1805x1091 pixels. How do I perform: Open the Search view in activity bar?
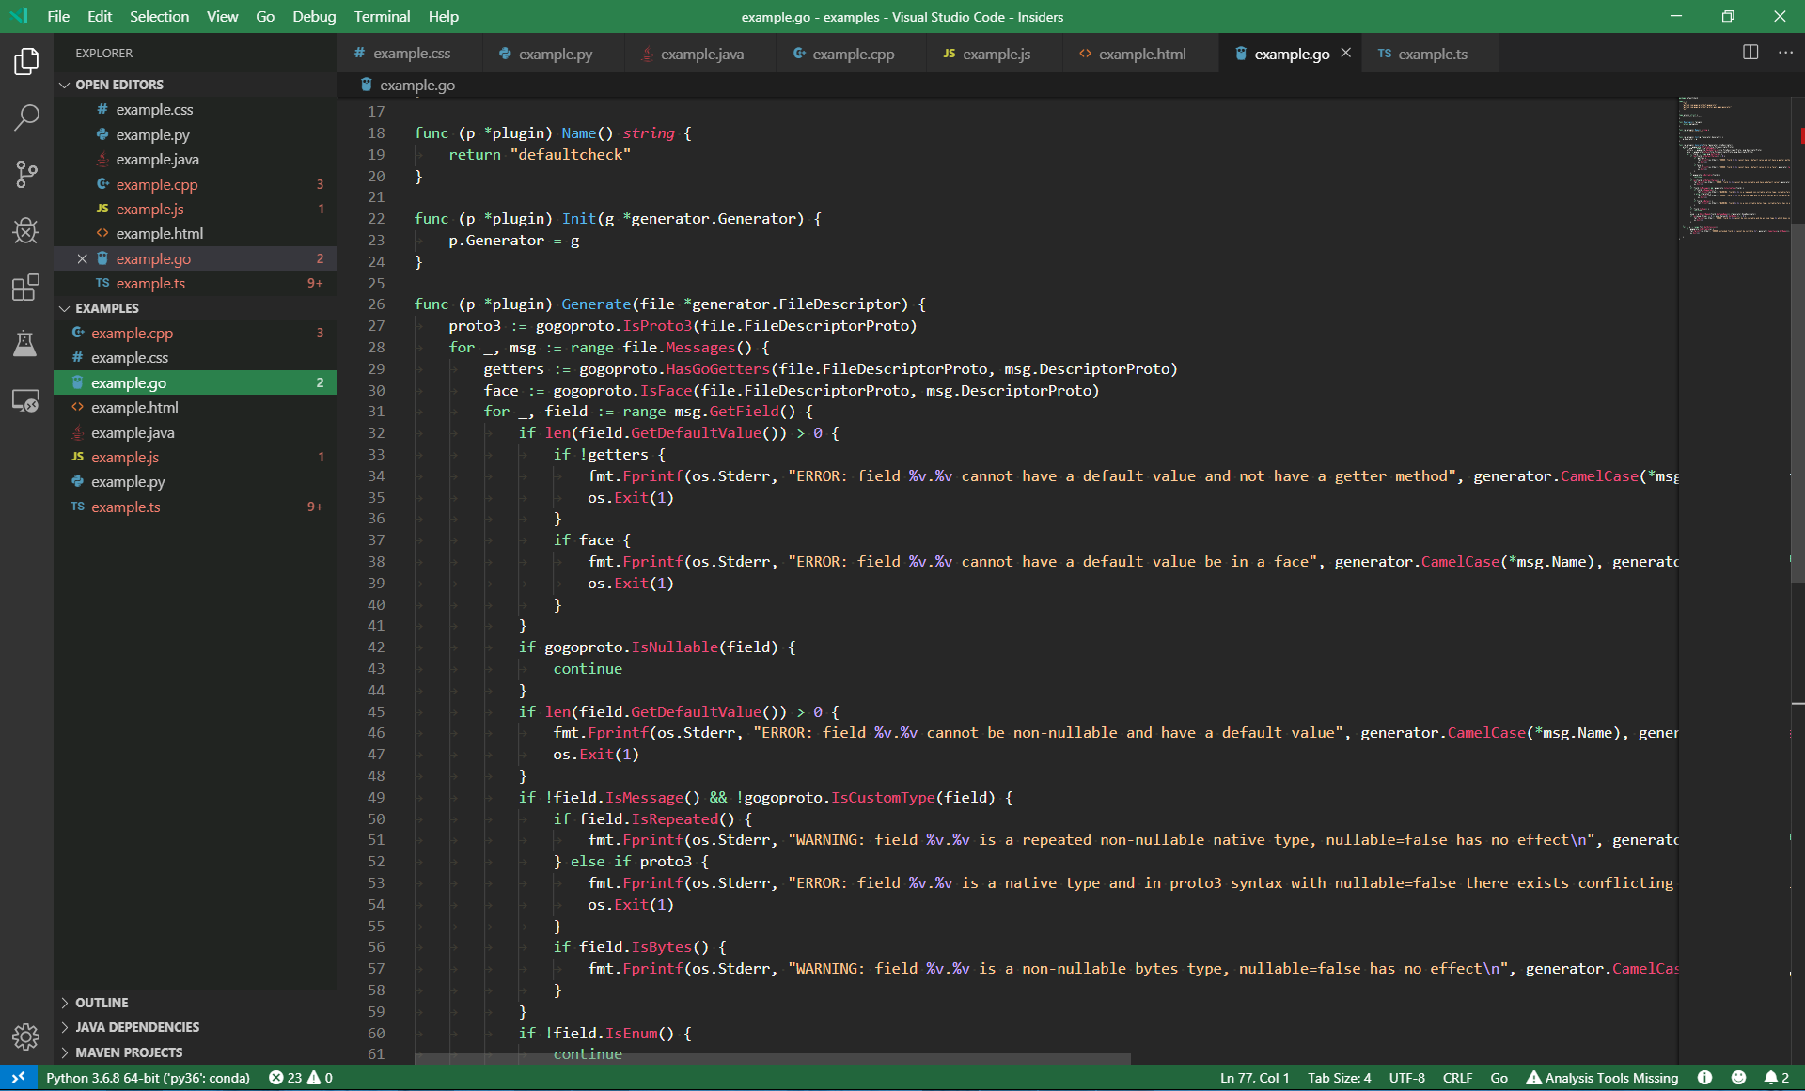pyautogui.click(x=26, y=117)
